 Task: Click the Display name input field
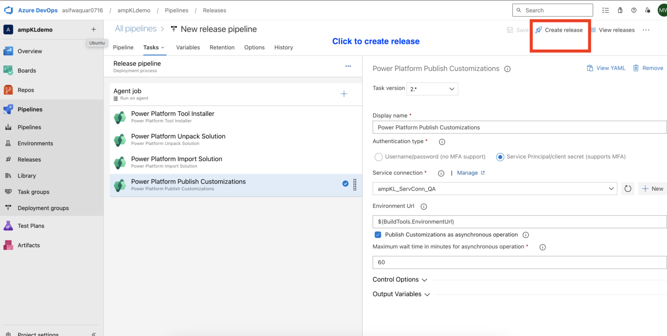click(520, 127)
